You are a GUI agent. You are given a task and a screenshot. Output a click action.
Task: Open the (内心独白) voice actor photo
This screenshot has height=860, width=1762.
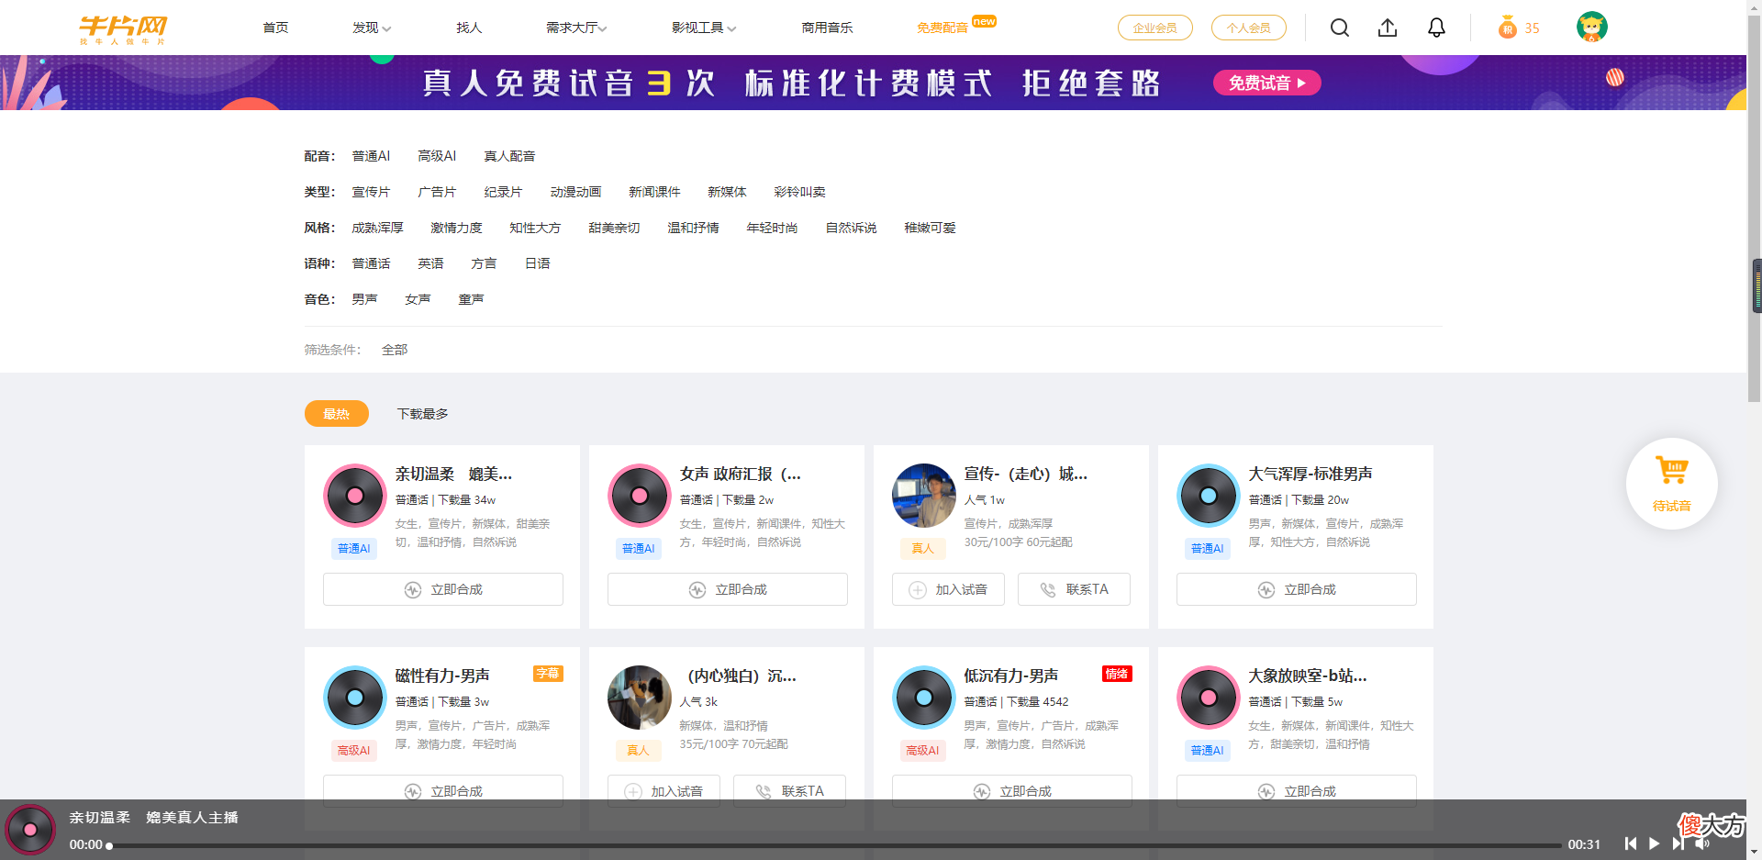tap(640, 698)
